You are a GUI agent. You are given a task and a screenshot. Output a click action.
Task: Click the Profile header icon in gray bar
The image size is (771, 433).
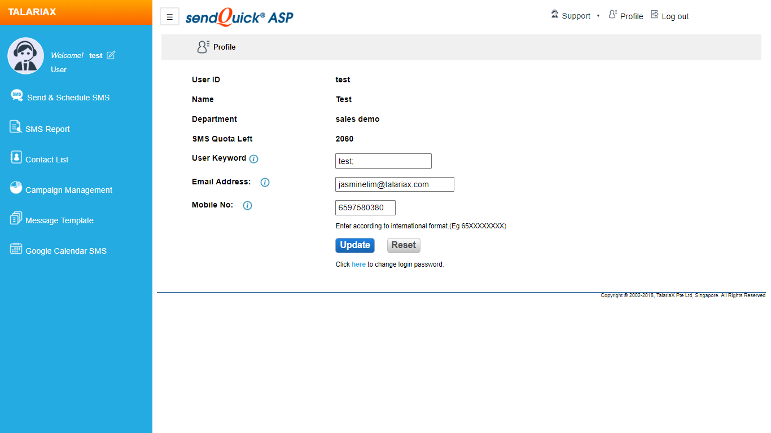coord(203,47)
